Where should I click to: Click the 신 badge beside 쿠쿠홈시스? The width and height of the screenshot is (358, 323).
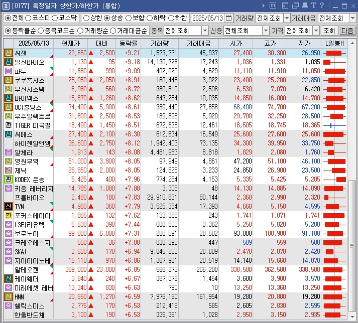pyautogui.click(x=8, y=80)
